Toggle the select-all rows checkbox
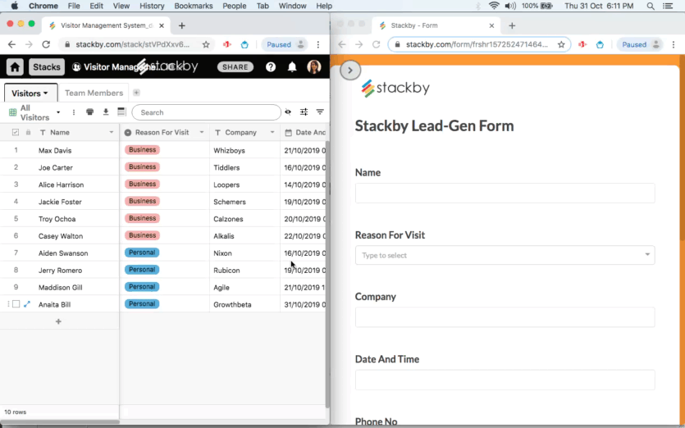 (16, 132)
